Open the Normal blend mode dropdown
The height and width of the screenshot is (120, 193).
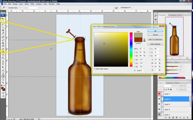coord(165,86)
